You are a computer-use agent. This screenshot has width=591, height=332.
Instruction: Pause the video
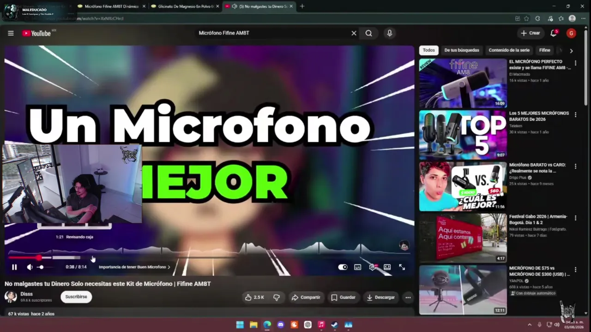pyautogui.click(x=14, y=267)
